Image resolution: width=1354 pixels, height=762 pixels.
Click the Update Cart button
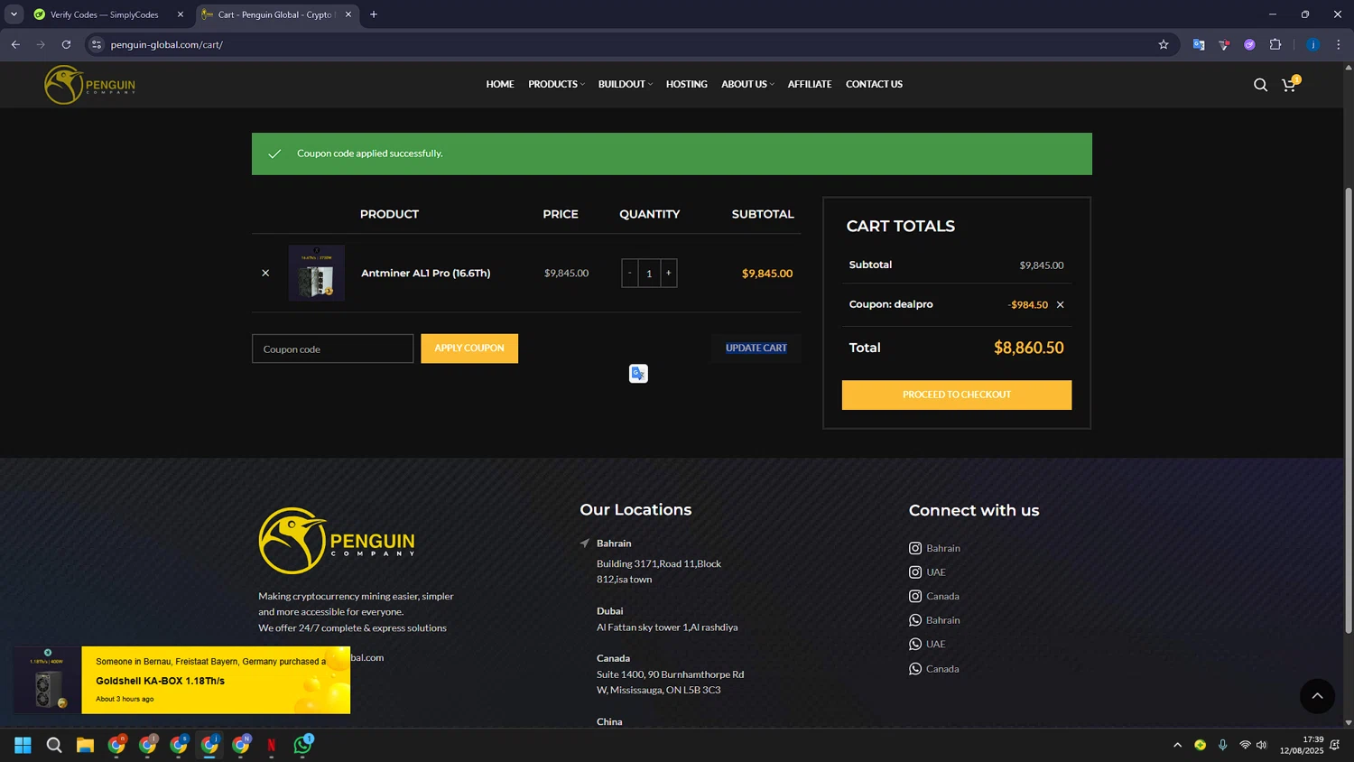pyautogui.click(x=756, y=348)
